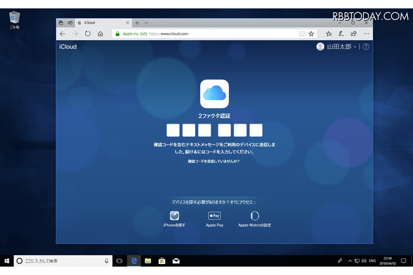Image resolution: width=413 pixels, height=275 pixels.
Task: Add this page to favorites with star
Action: coord(311,34)
